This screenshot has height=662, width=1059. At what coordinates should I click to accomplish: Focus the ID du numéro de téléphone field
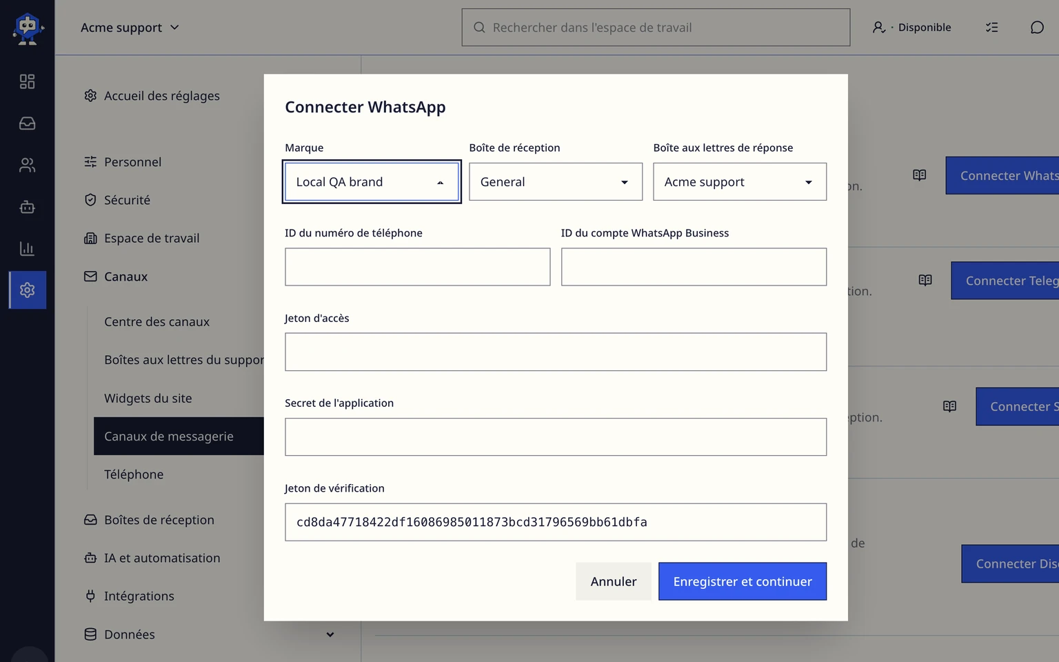(418, 267)
